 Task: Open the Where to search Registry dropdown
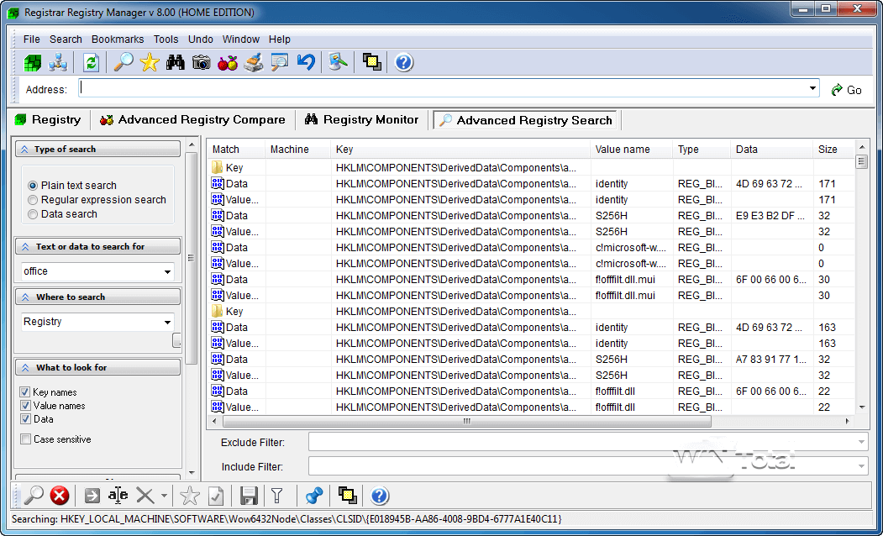click(x=167, y=323)
